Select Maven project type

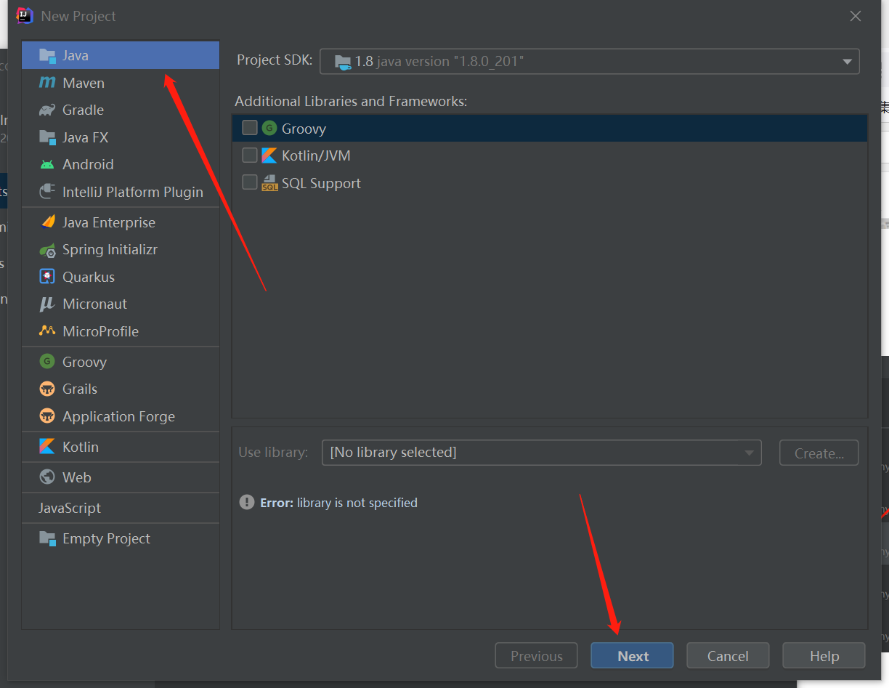(x=121, y=83)
